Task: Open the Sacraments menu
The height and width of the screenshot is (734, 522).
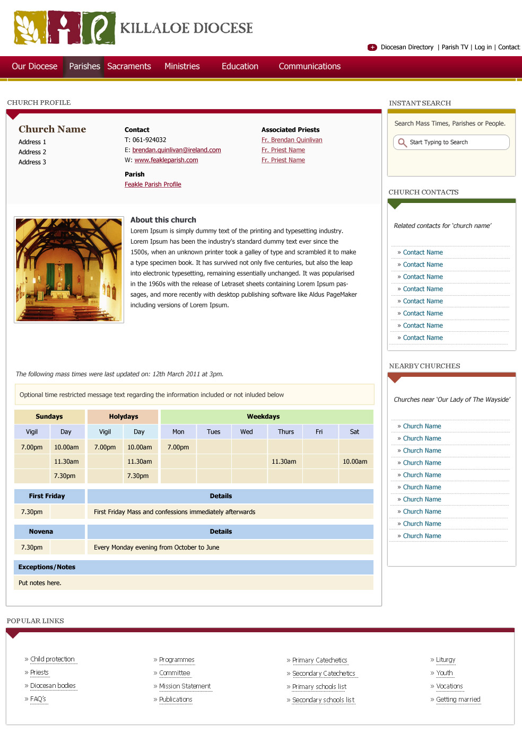Action: click(x=129, y=66)
